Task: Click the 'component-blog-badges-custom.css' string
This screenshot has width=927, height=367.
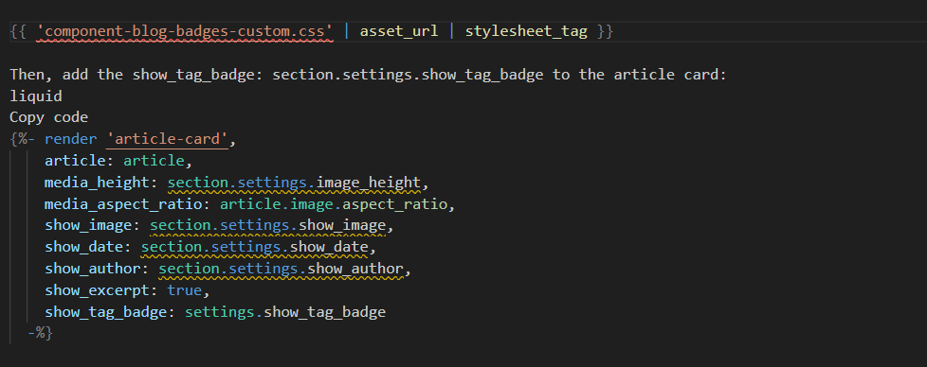Action: [x=185, y=31]
